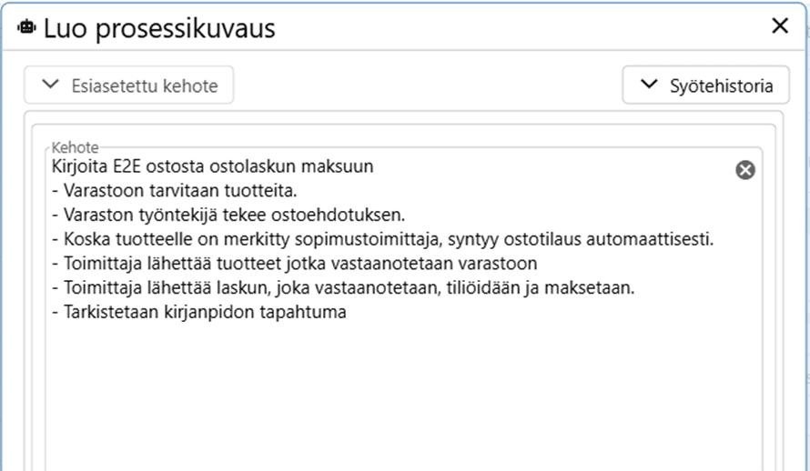Screen dimensions: 810x471
Task: Click the chevron arrow beside Esiasetettu kehote
Action: point(50,85)
